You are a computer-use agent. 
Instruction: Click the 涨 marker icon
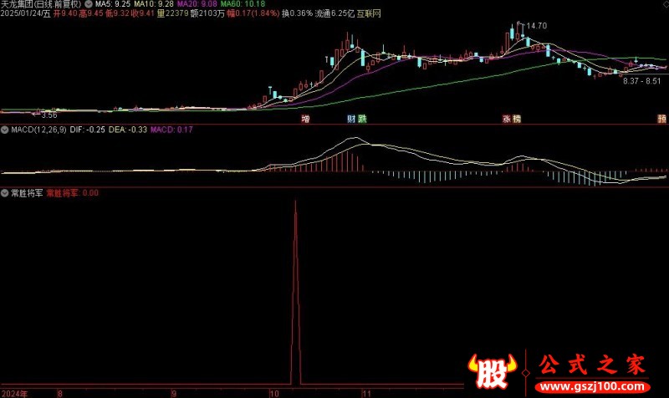(x=507, y=119)
